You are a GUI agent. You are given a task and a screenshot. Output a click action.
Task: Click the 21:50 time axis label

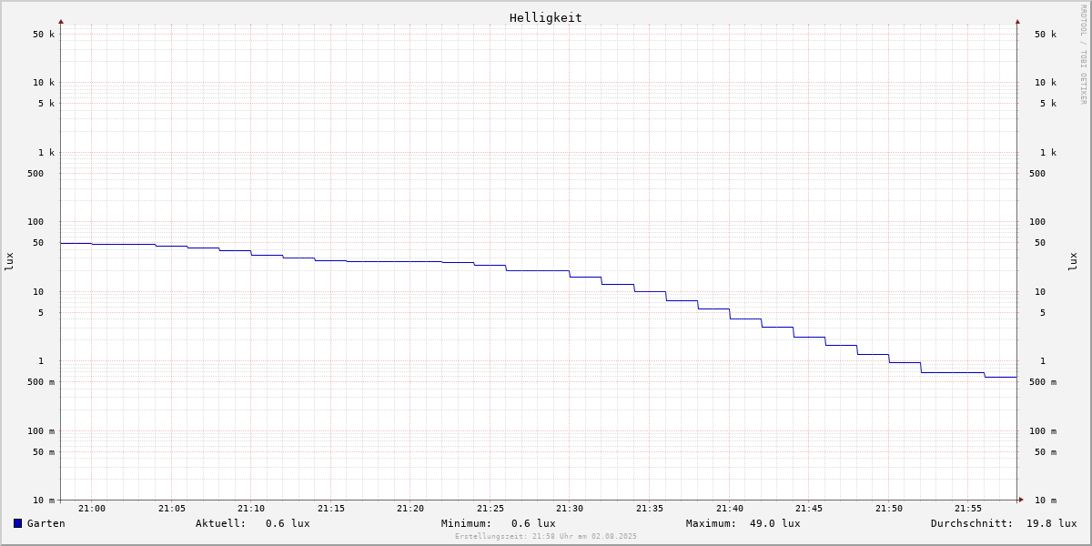(889, 509)
